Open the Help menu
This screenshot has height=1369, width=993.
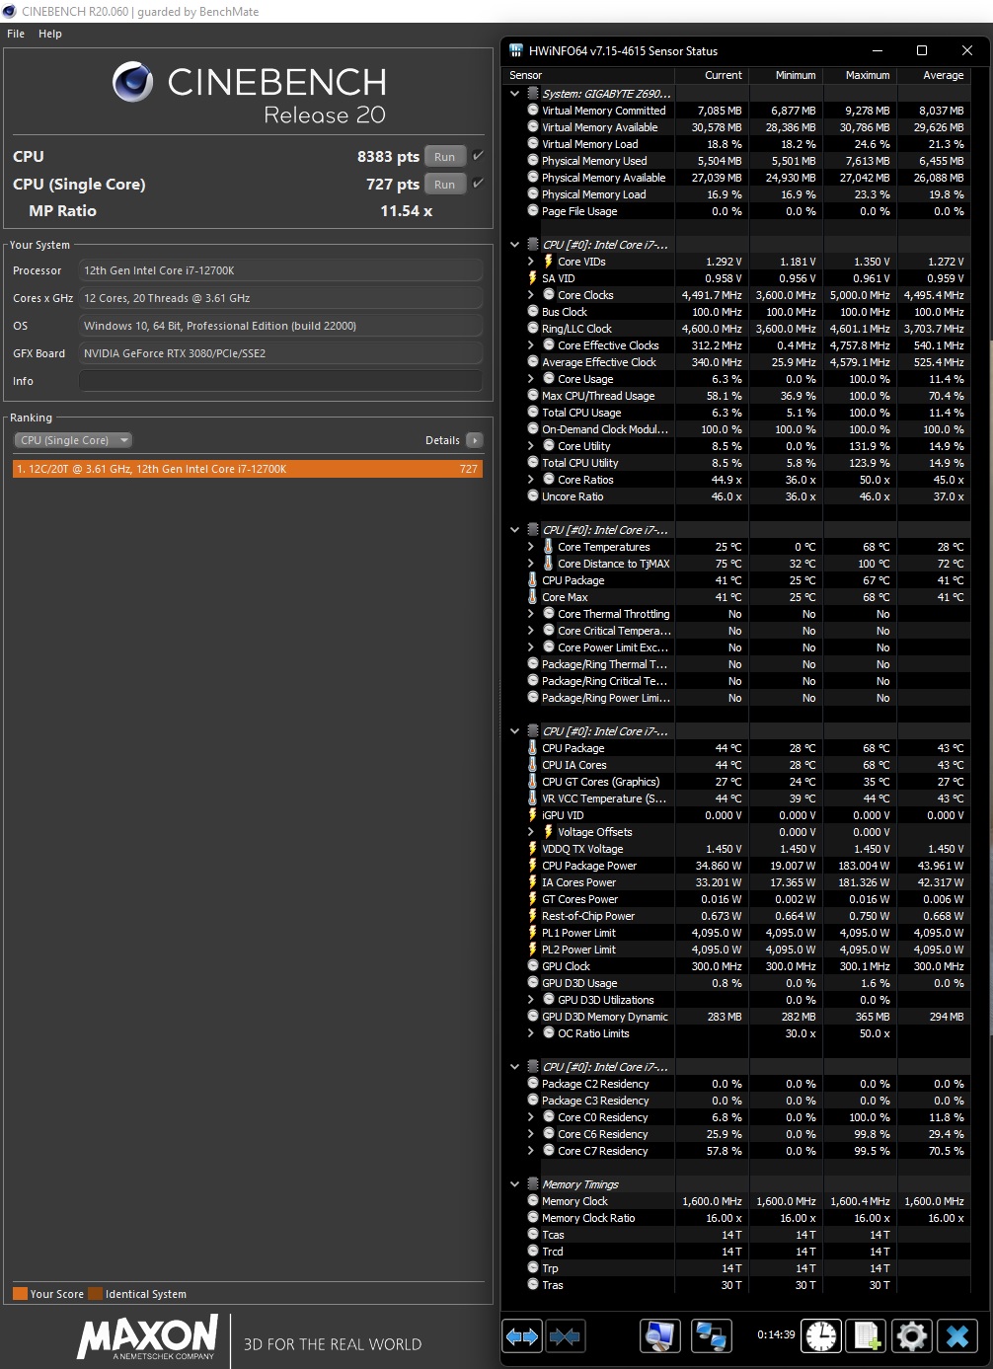(50, 34)
